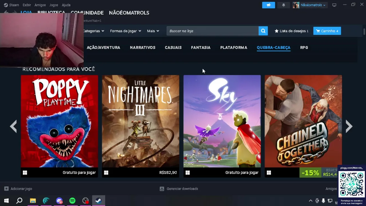Click Adicionar jogo
This screenshot has height=206, width=366.
[x=18, y=189]
